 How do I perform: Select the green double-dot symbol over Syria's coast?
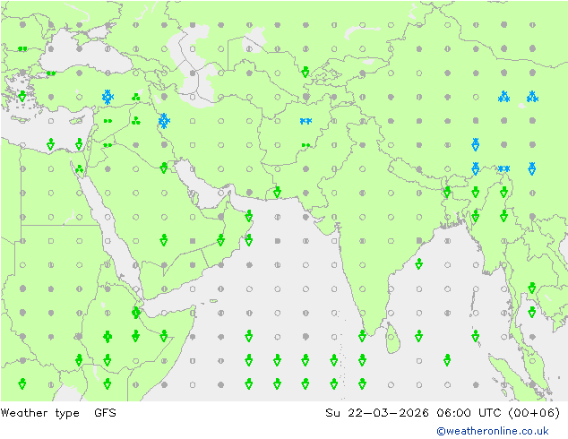pyautogui.click(x=108, y=121)
